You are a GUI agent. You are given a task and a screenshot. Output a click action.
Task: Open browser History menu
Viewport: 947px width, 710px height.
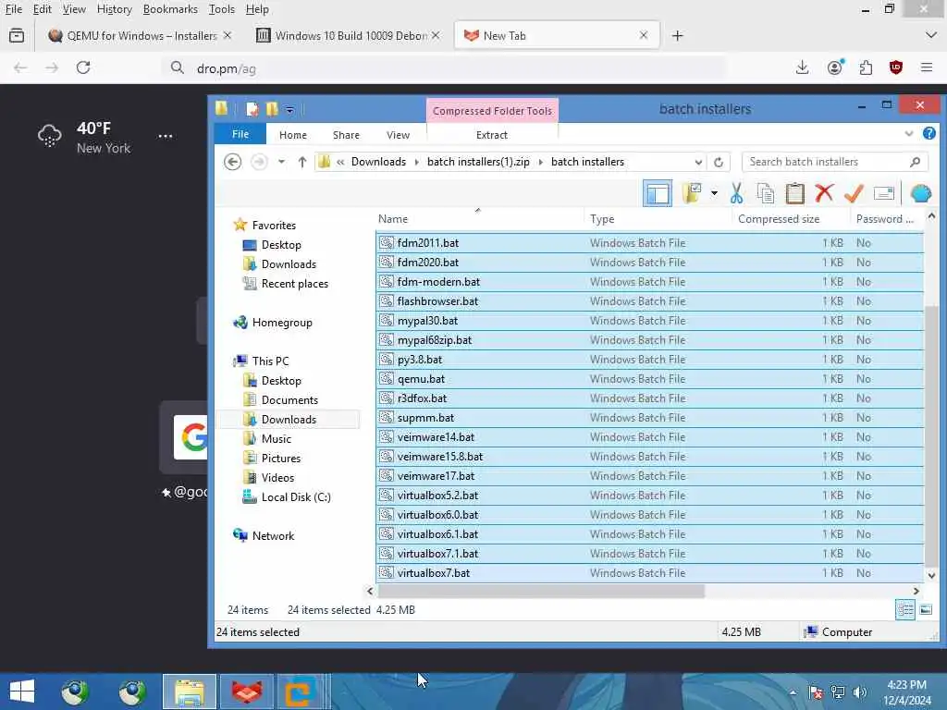(x=114, y=9)
